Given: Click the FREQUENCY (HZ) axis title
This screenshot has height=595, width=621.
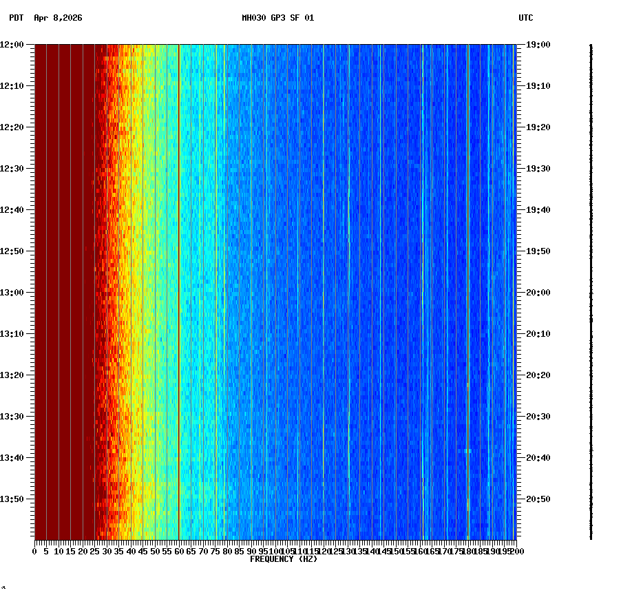Looking at the screenshot, I should pos(284,559).
